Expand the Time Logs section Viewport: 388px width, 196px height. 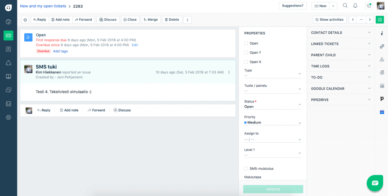point(340,66)
